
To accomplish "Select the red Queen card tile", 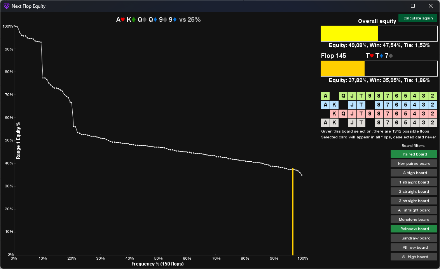I will pyautogui.click(x=343, y=114).
